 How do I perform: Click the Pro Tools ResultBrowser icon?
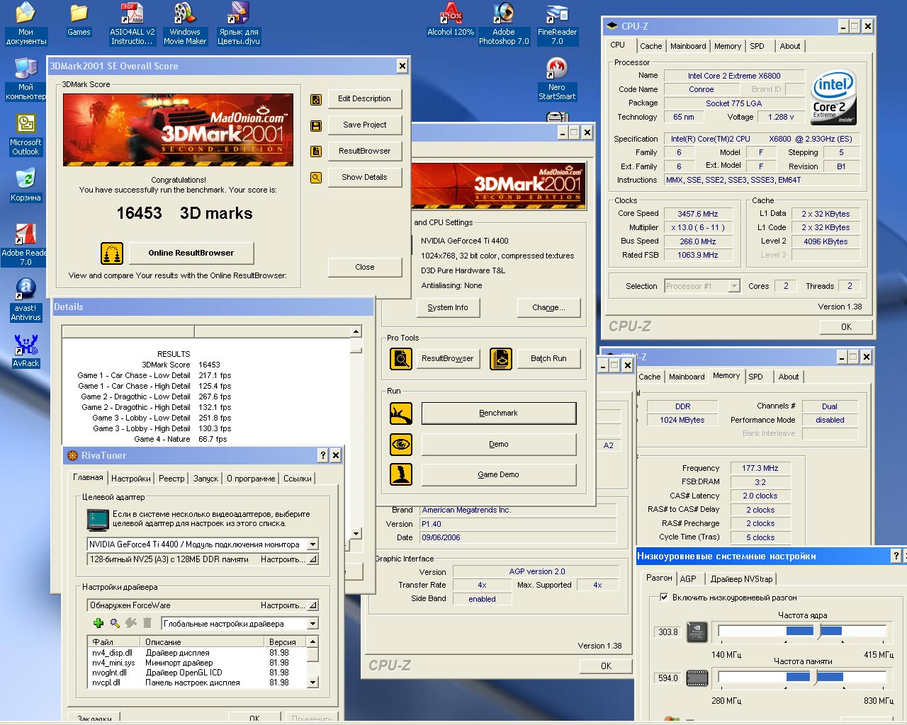tap(401, 359)
